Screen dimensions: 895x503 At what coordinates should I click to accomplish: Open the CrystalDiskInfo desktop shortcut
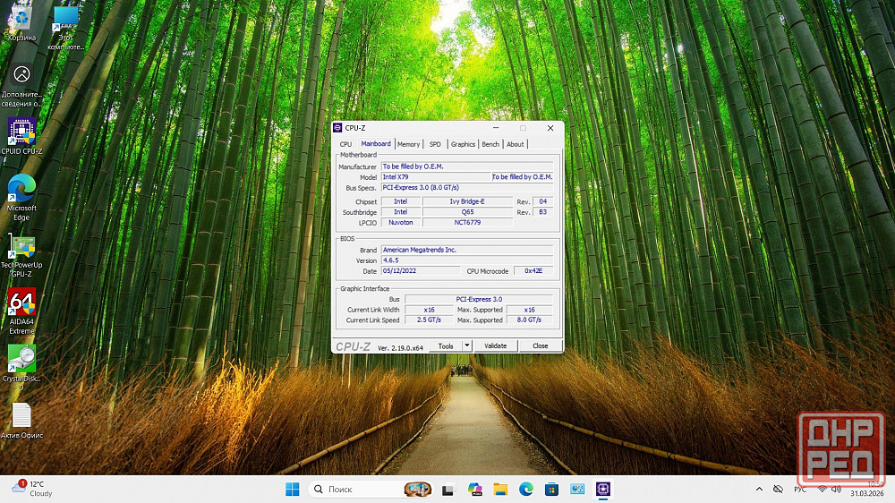click(21, 358)
